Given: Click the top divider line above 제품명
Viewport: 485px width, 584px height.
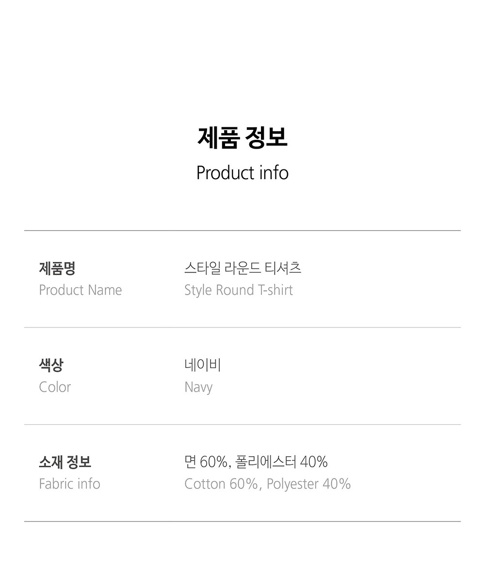Looking at the screenshot, I should click(x=242, y=231).
